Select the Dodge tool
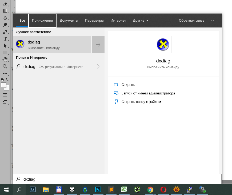232x195 pixels. (x=5, y=25)
